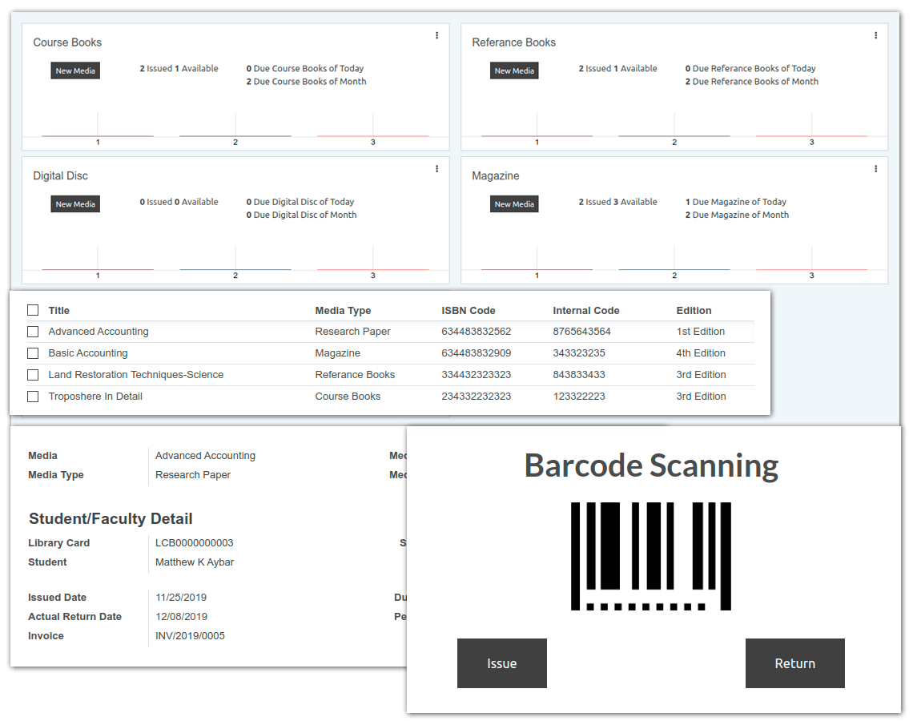
Task: Click ISBN code 234332232323
Action: [x=477, y=396]
